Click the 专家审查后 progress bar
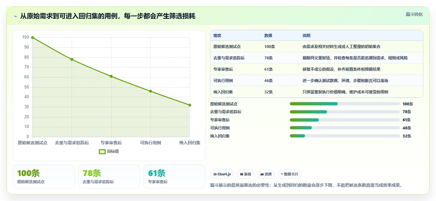Image resolution: width=436 pixels, height=201 pixels. coord(345,120)
